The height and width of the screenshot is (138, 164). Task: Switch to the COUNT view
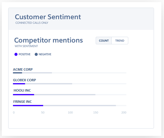(x=104, y=41)
